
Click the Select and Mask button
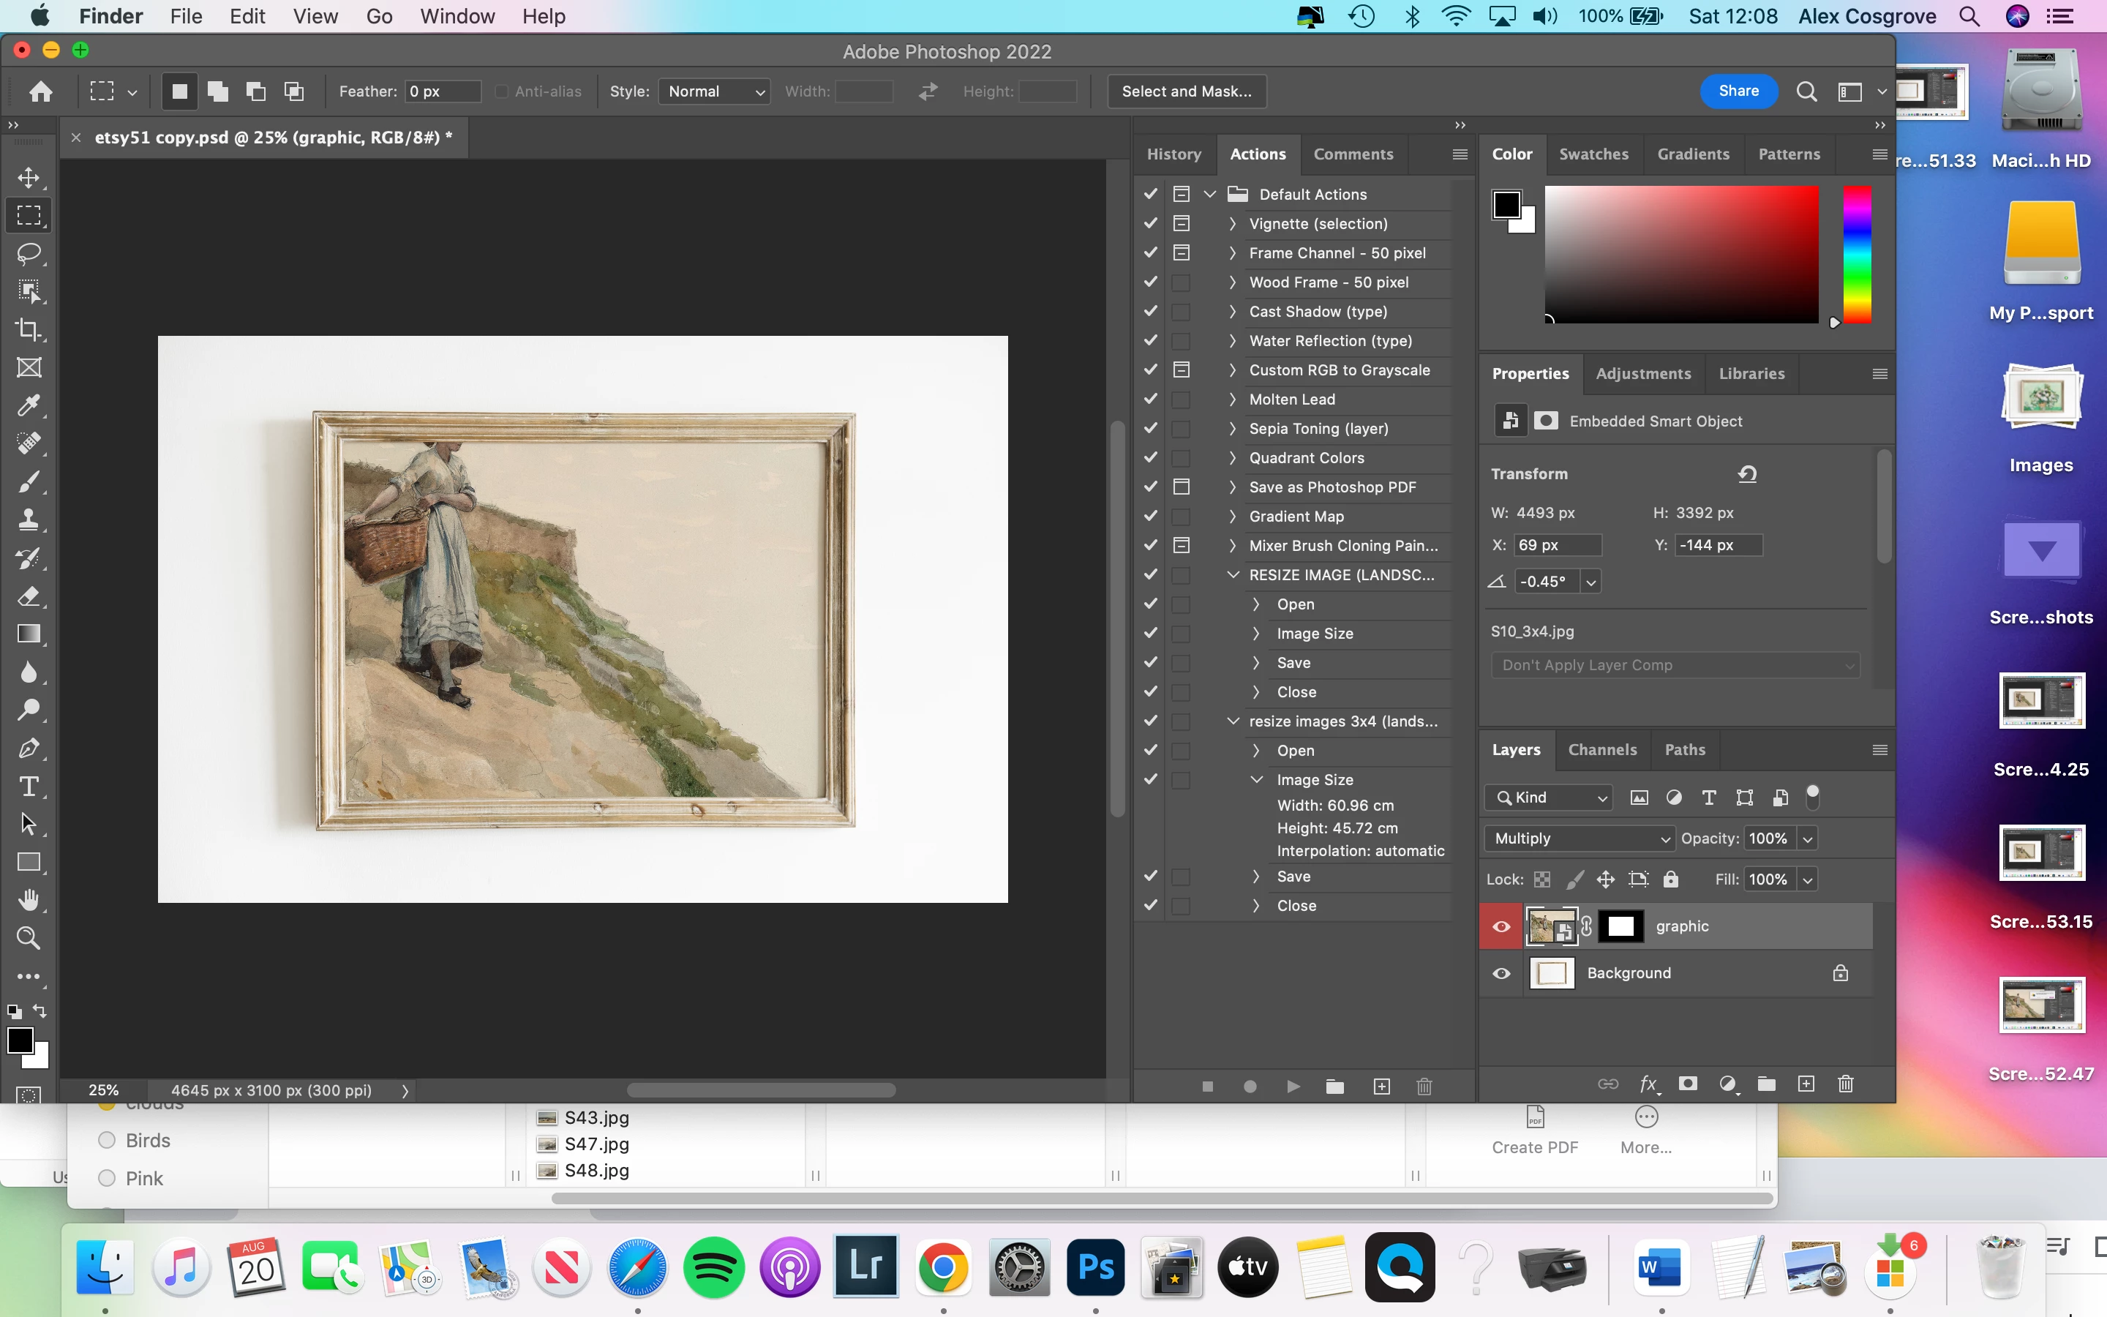[1186, 91]
